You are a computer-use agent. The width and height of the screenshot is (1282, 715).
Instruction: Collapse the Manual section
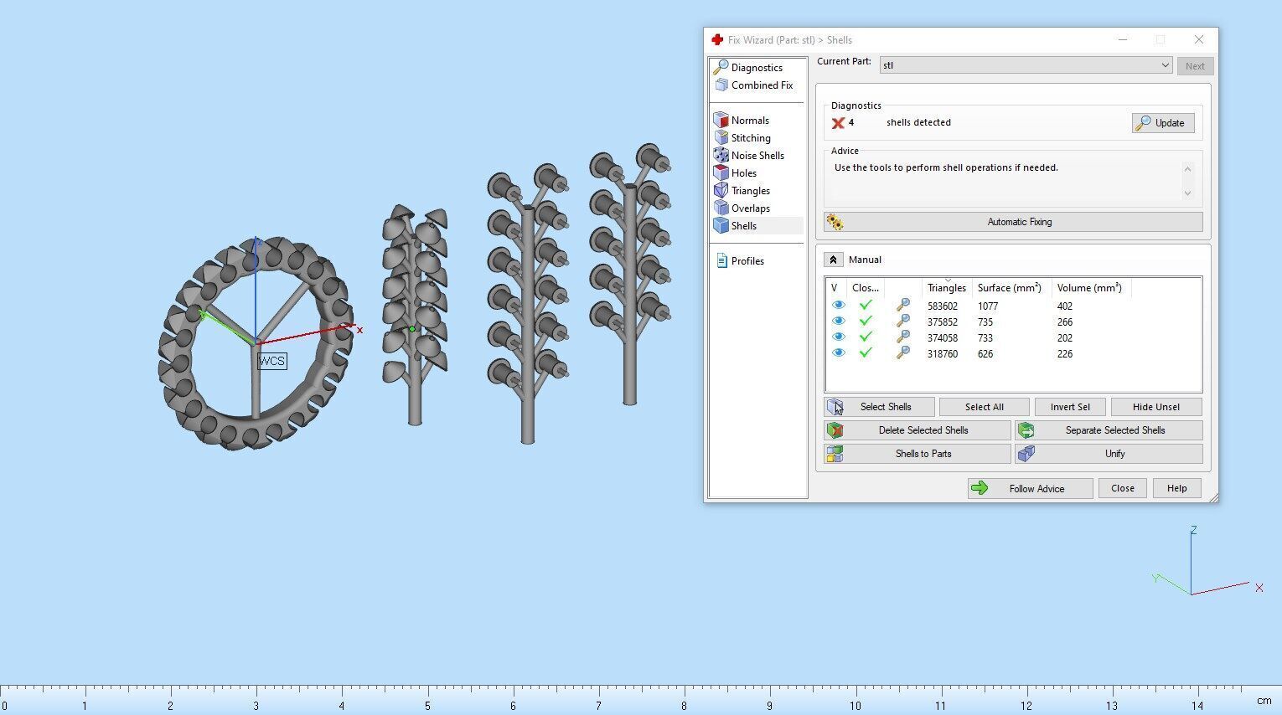coord(833,260)
